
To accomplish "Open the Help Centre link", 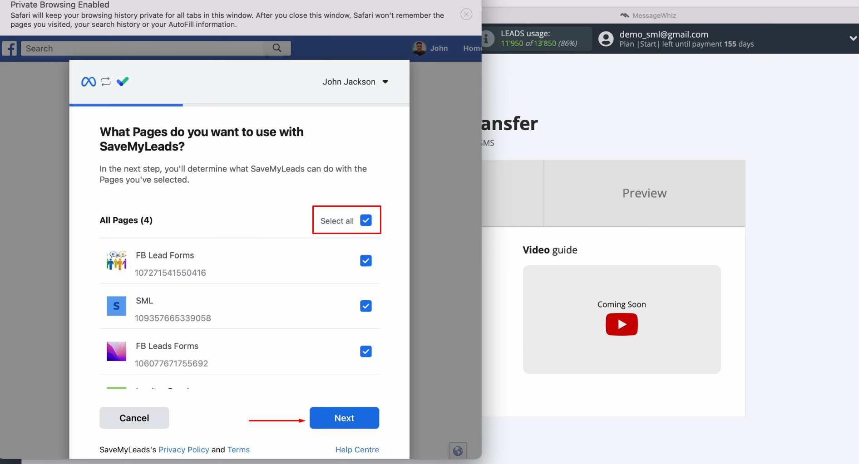I will coord(357,449).
